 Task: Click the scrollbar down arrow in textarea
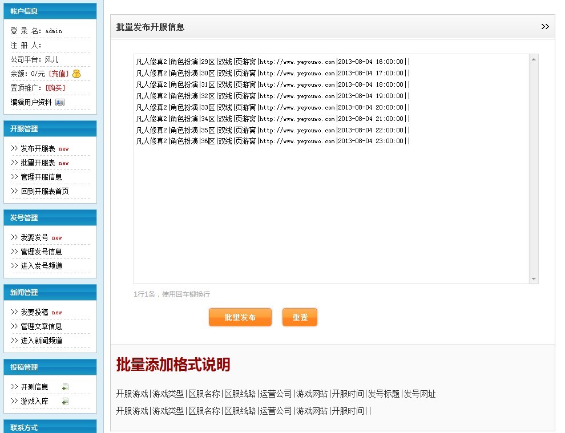click(534, 279)
